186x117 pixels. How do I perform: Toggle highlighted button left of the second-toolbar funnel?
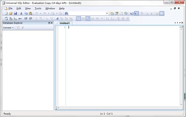[78, 18]
